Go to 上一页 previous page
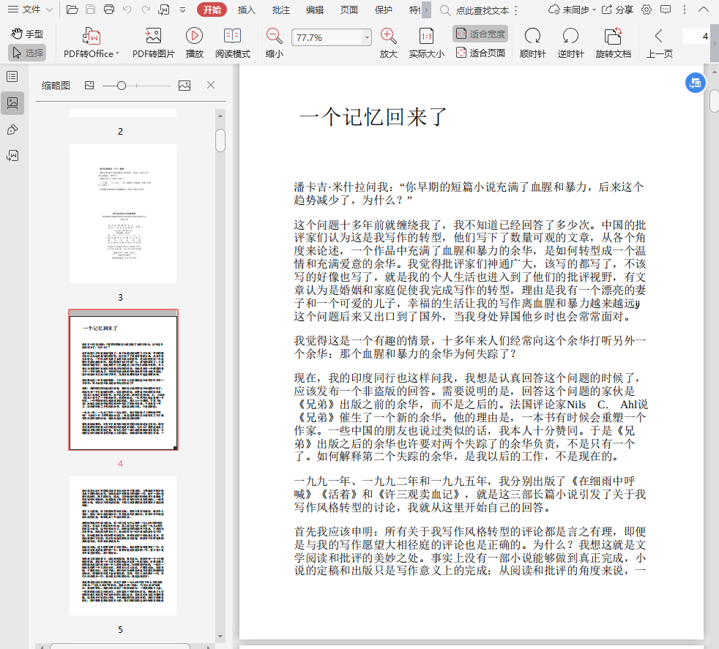 coord(660,42)
